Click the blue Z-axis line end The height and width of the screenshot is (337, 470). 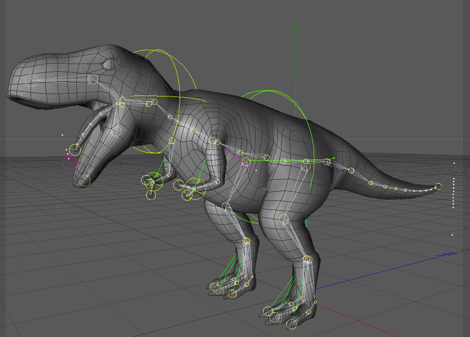[450, 255]
